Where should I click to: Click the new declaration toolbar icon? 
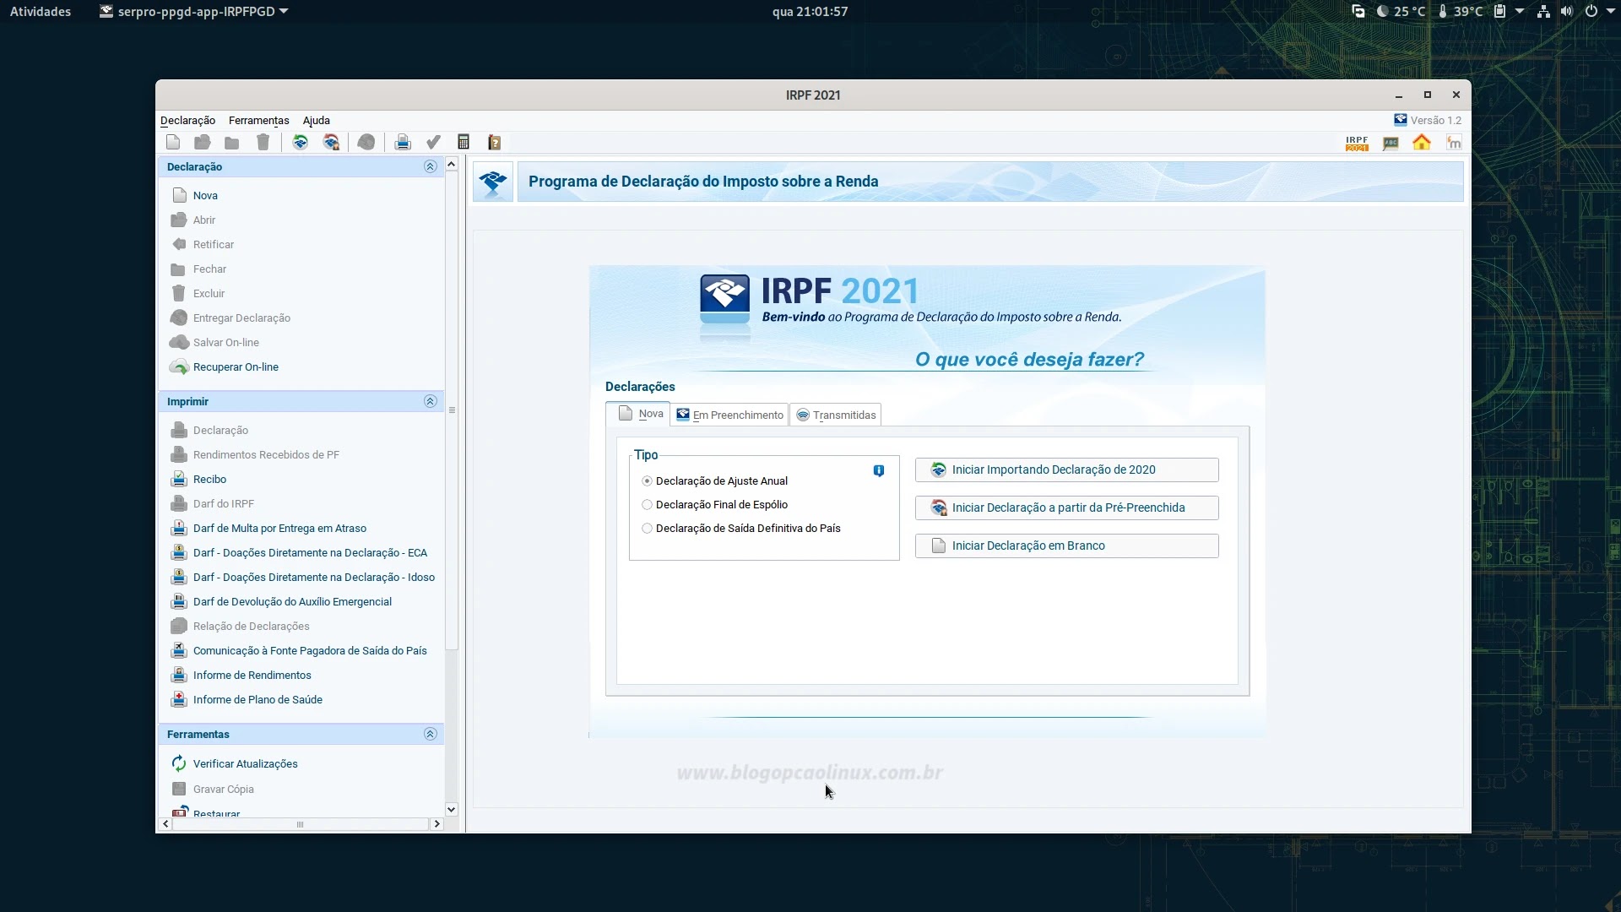pyautogui.click(x=173, y=142)
